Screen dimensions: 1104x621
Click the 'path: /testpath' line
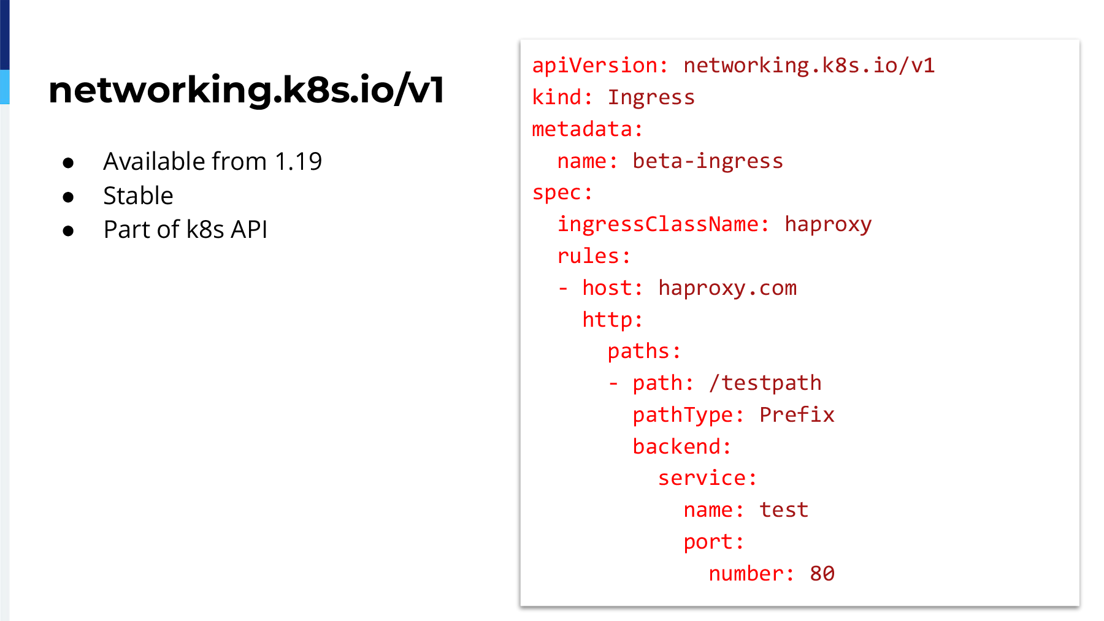727,383
